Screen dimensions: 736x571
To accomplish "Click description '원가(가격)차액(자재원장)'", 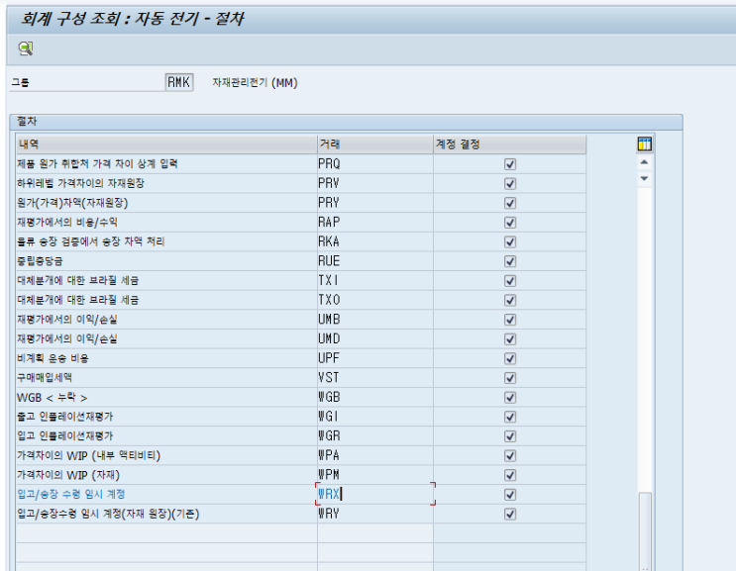I will (72, 203).
